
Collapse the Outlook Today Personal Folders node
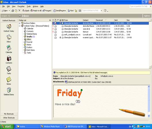coord(20,26)
